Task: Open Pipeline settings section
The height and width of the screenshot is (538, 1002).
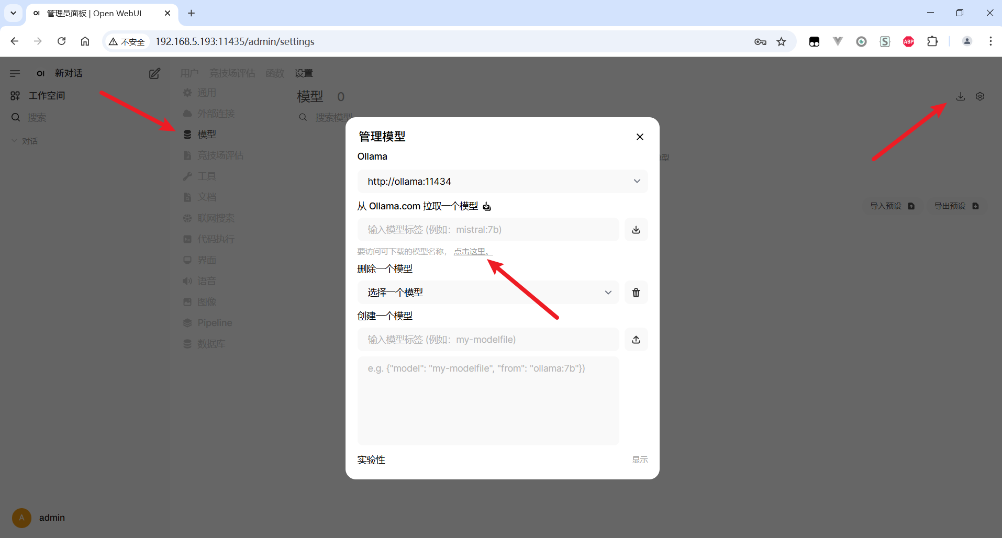Action: click(207, 323)
